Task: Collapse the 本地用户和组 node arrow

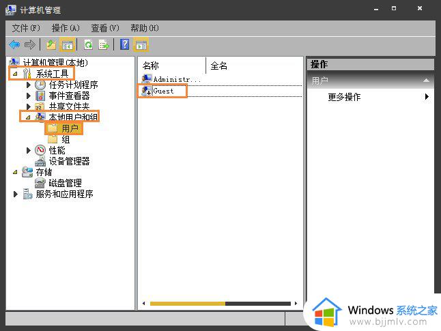Action: [28, 117]
